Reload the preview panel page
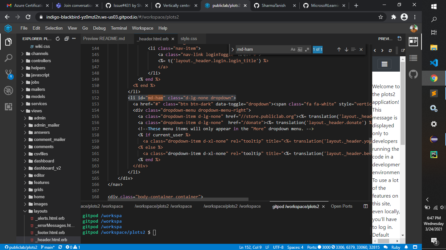The width and height of the screenshot is (446, 250). [x=390, y=50]
